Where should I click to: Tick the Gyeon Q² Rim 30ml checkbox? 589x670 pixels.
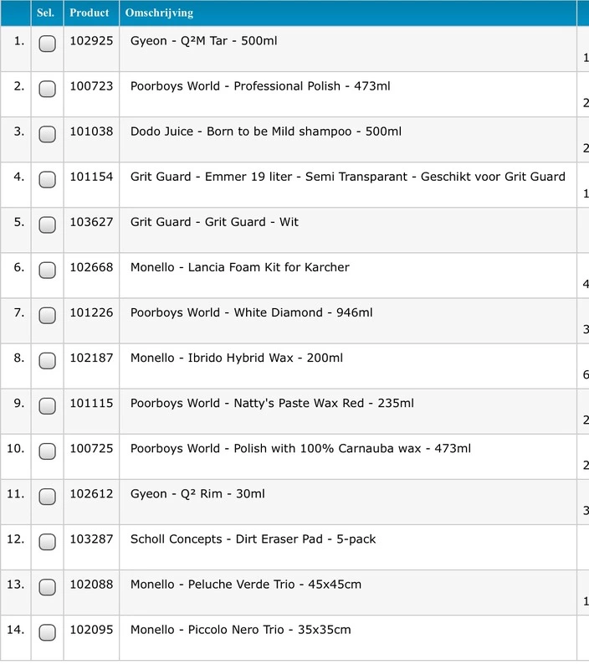point(47,497)
